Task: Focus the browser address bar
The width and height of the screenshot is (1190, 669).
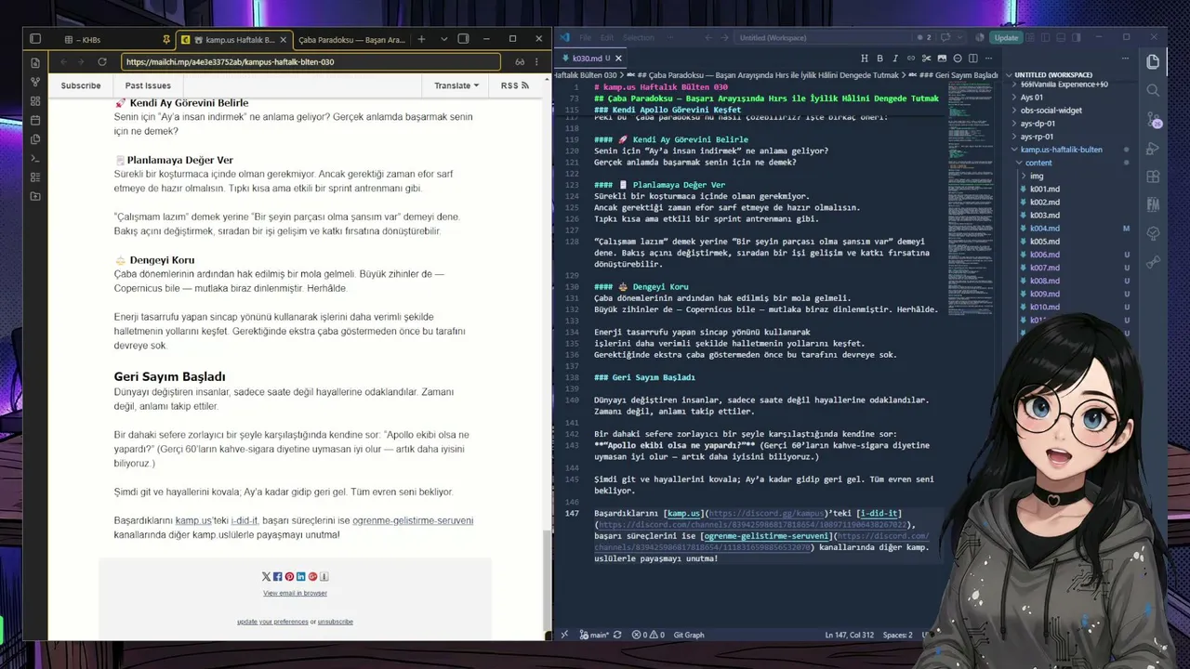Action: (311, 62)
